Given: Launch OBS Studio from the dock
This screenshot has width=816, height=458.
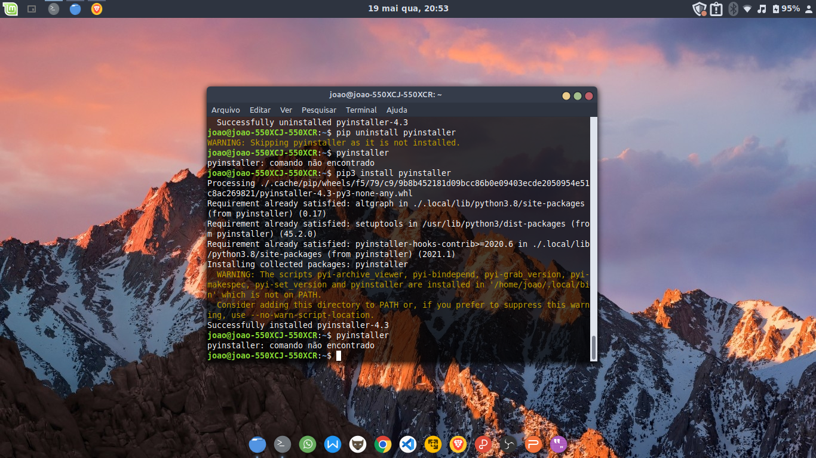Looking at the screenshot, I should [508, 444].
